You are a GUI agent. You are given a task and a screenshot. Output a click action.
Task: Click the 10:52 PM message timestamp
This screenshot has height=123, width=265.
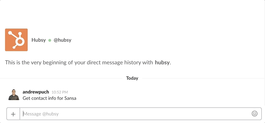60,92
